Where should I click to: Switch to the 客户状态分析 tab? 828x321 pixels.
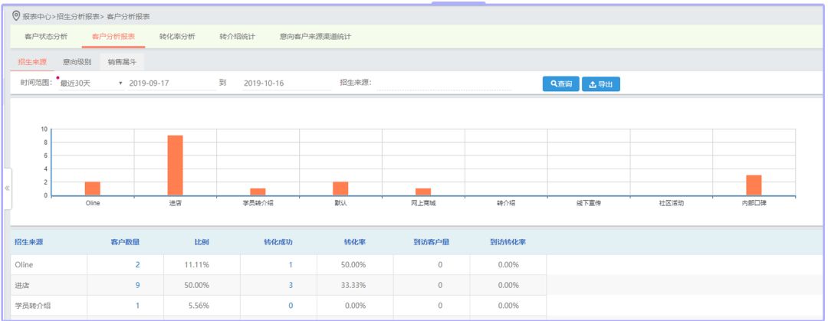tap(46, 37)
